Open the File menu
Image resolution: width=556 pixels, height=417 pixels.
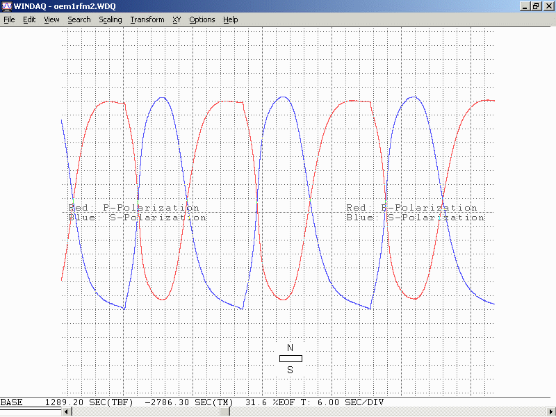[x=9, y=19]
